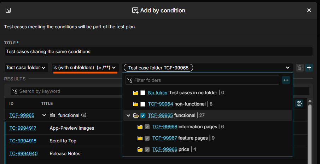
Task: Open the three-dots folder options menu
Action: pyautogui.click(x=286, y=80)
